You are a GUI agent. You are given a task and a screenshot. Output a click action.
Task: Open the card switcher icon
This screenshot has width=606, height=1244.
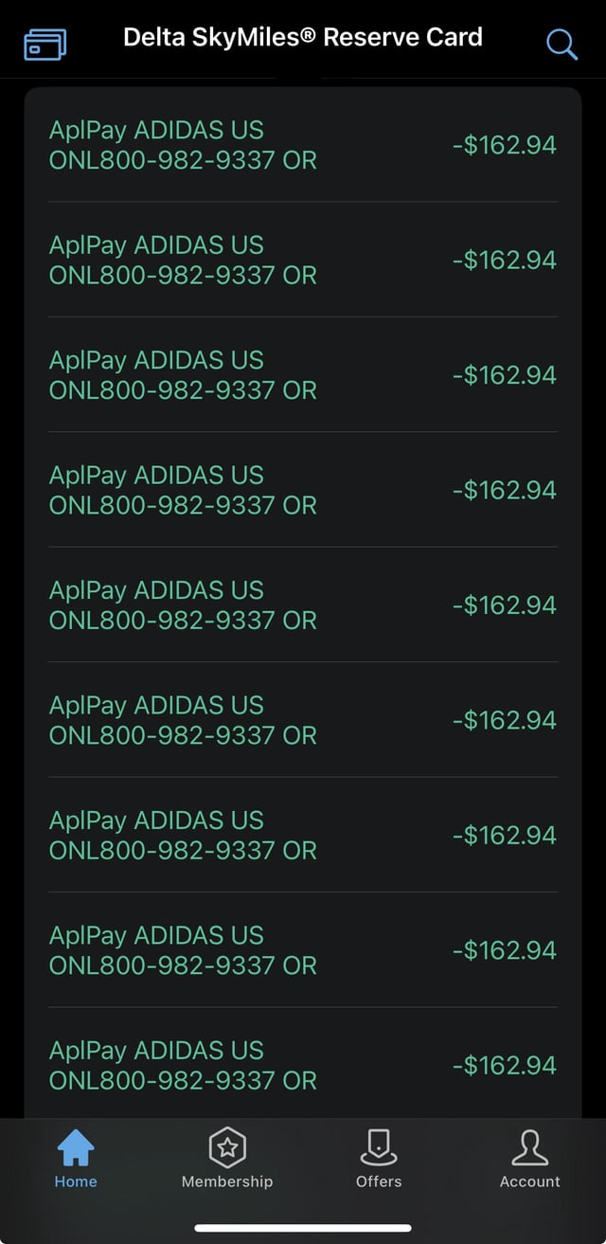[45, 44]
